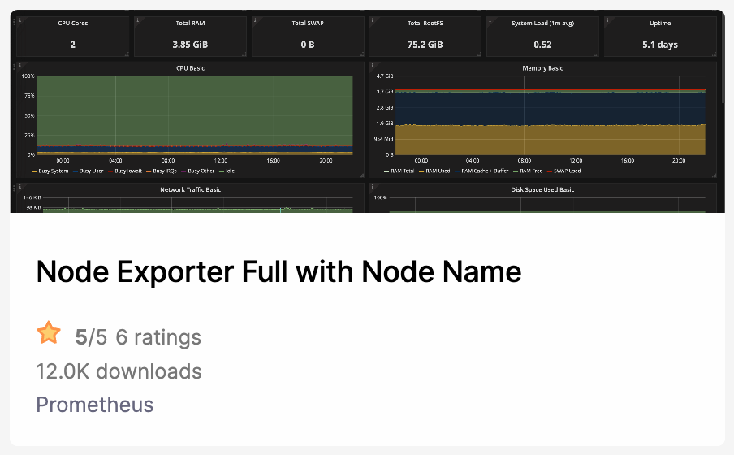Click Busy Other legend entry
734x455 pixels.
coord(197,171)
